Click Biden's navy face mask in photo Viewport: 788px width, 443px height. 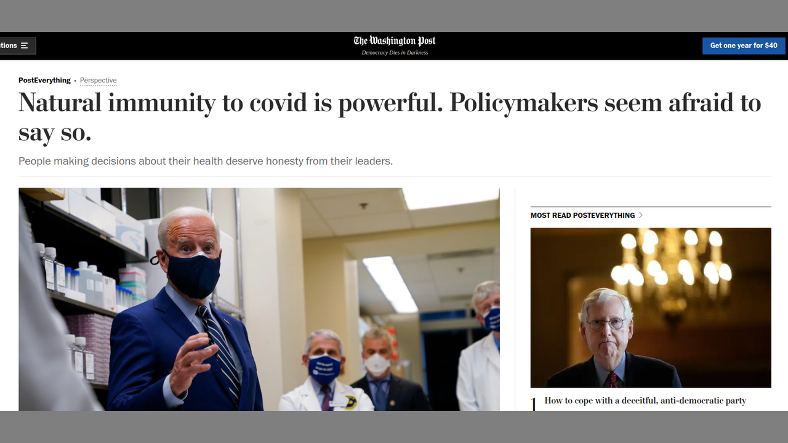click(x=192, y=273)
